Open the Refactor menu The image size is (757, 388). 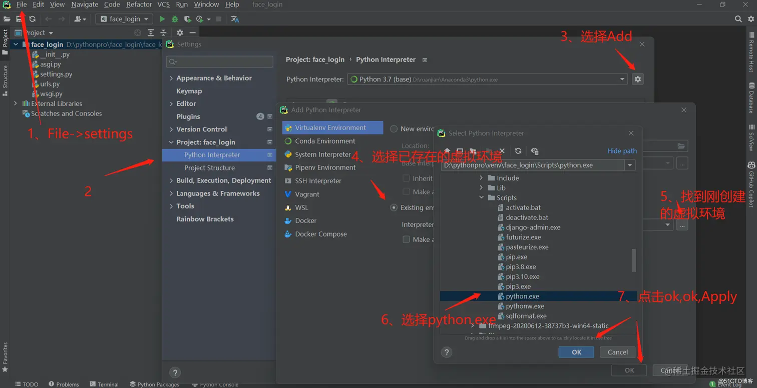pyautogui.click(x=139, y=4)
